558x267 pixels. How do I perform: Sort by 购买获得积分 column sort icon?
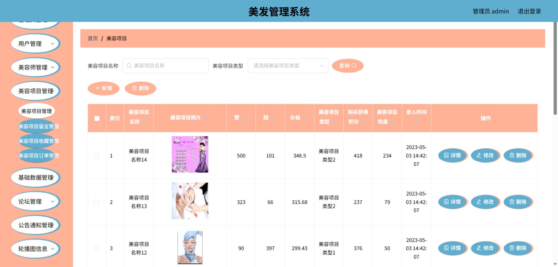[363, 122]
